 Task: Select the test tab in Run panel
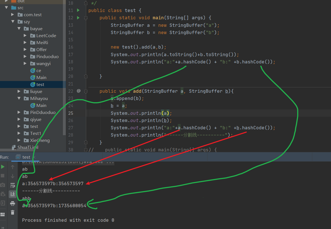tap(25, 157)
